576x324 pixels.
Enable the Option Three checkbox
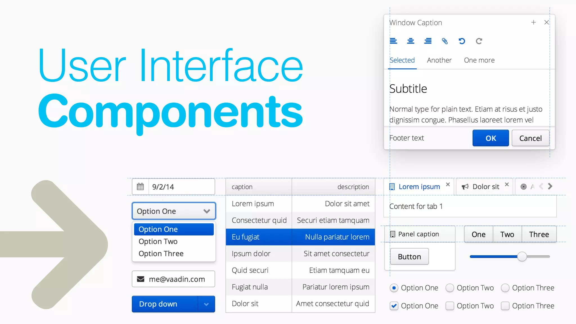tap(505, 306)
